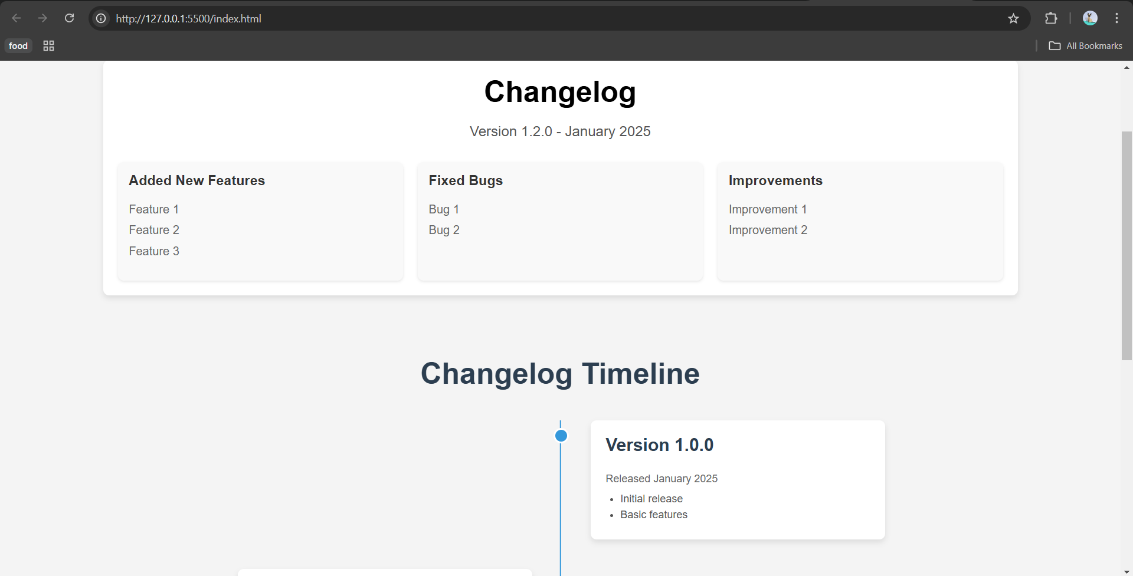Open Chrome's three-dot menu

[1116, 18]
